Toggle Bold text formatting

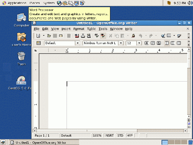pyautogui.click(x=147, y=43)
